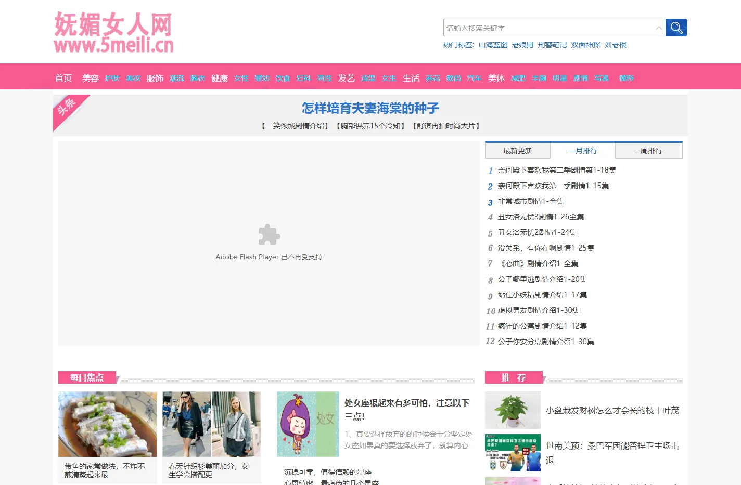
Task: Open the 养花 navigation link
Action: tap(432, 78)
